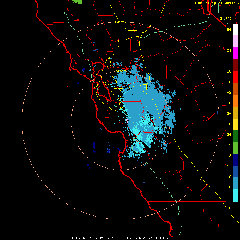Click the '30' legend value

[229, 124]
